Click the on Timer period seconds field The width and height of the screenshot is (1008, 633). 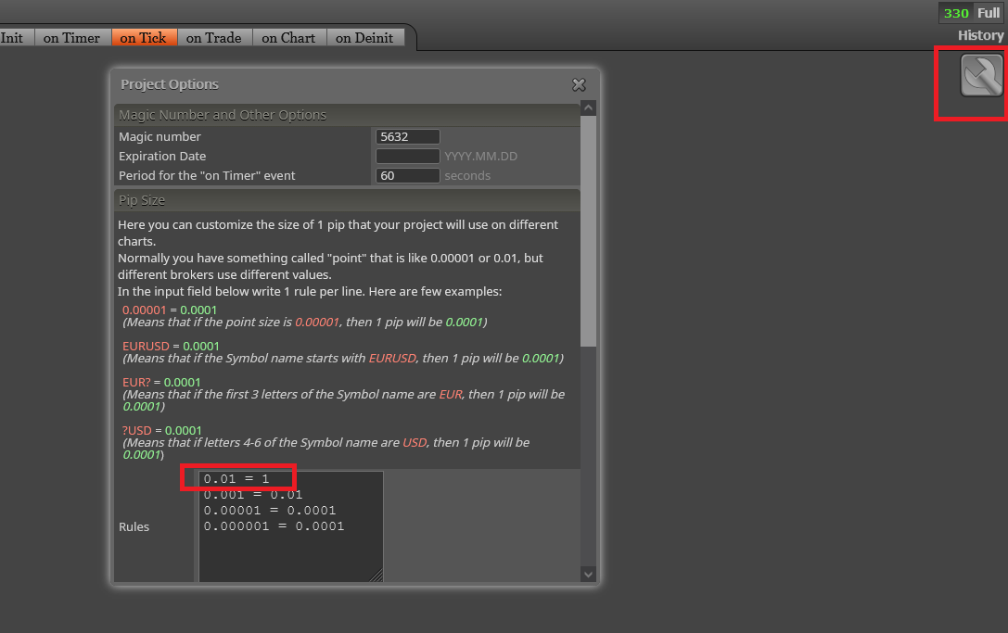coord(408,175)
